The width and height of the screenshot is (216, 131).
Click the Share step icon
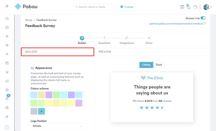149,38
